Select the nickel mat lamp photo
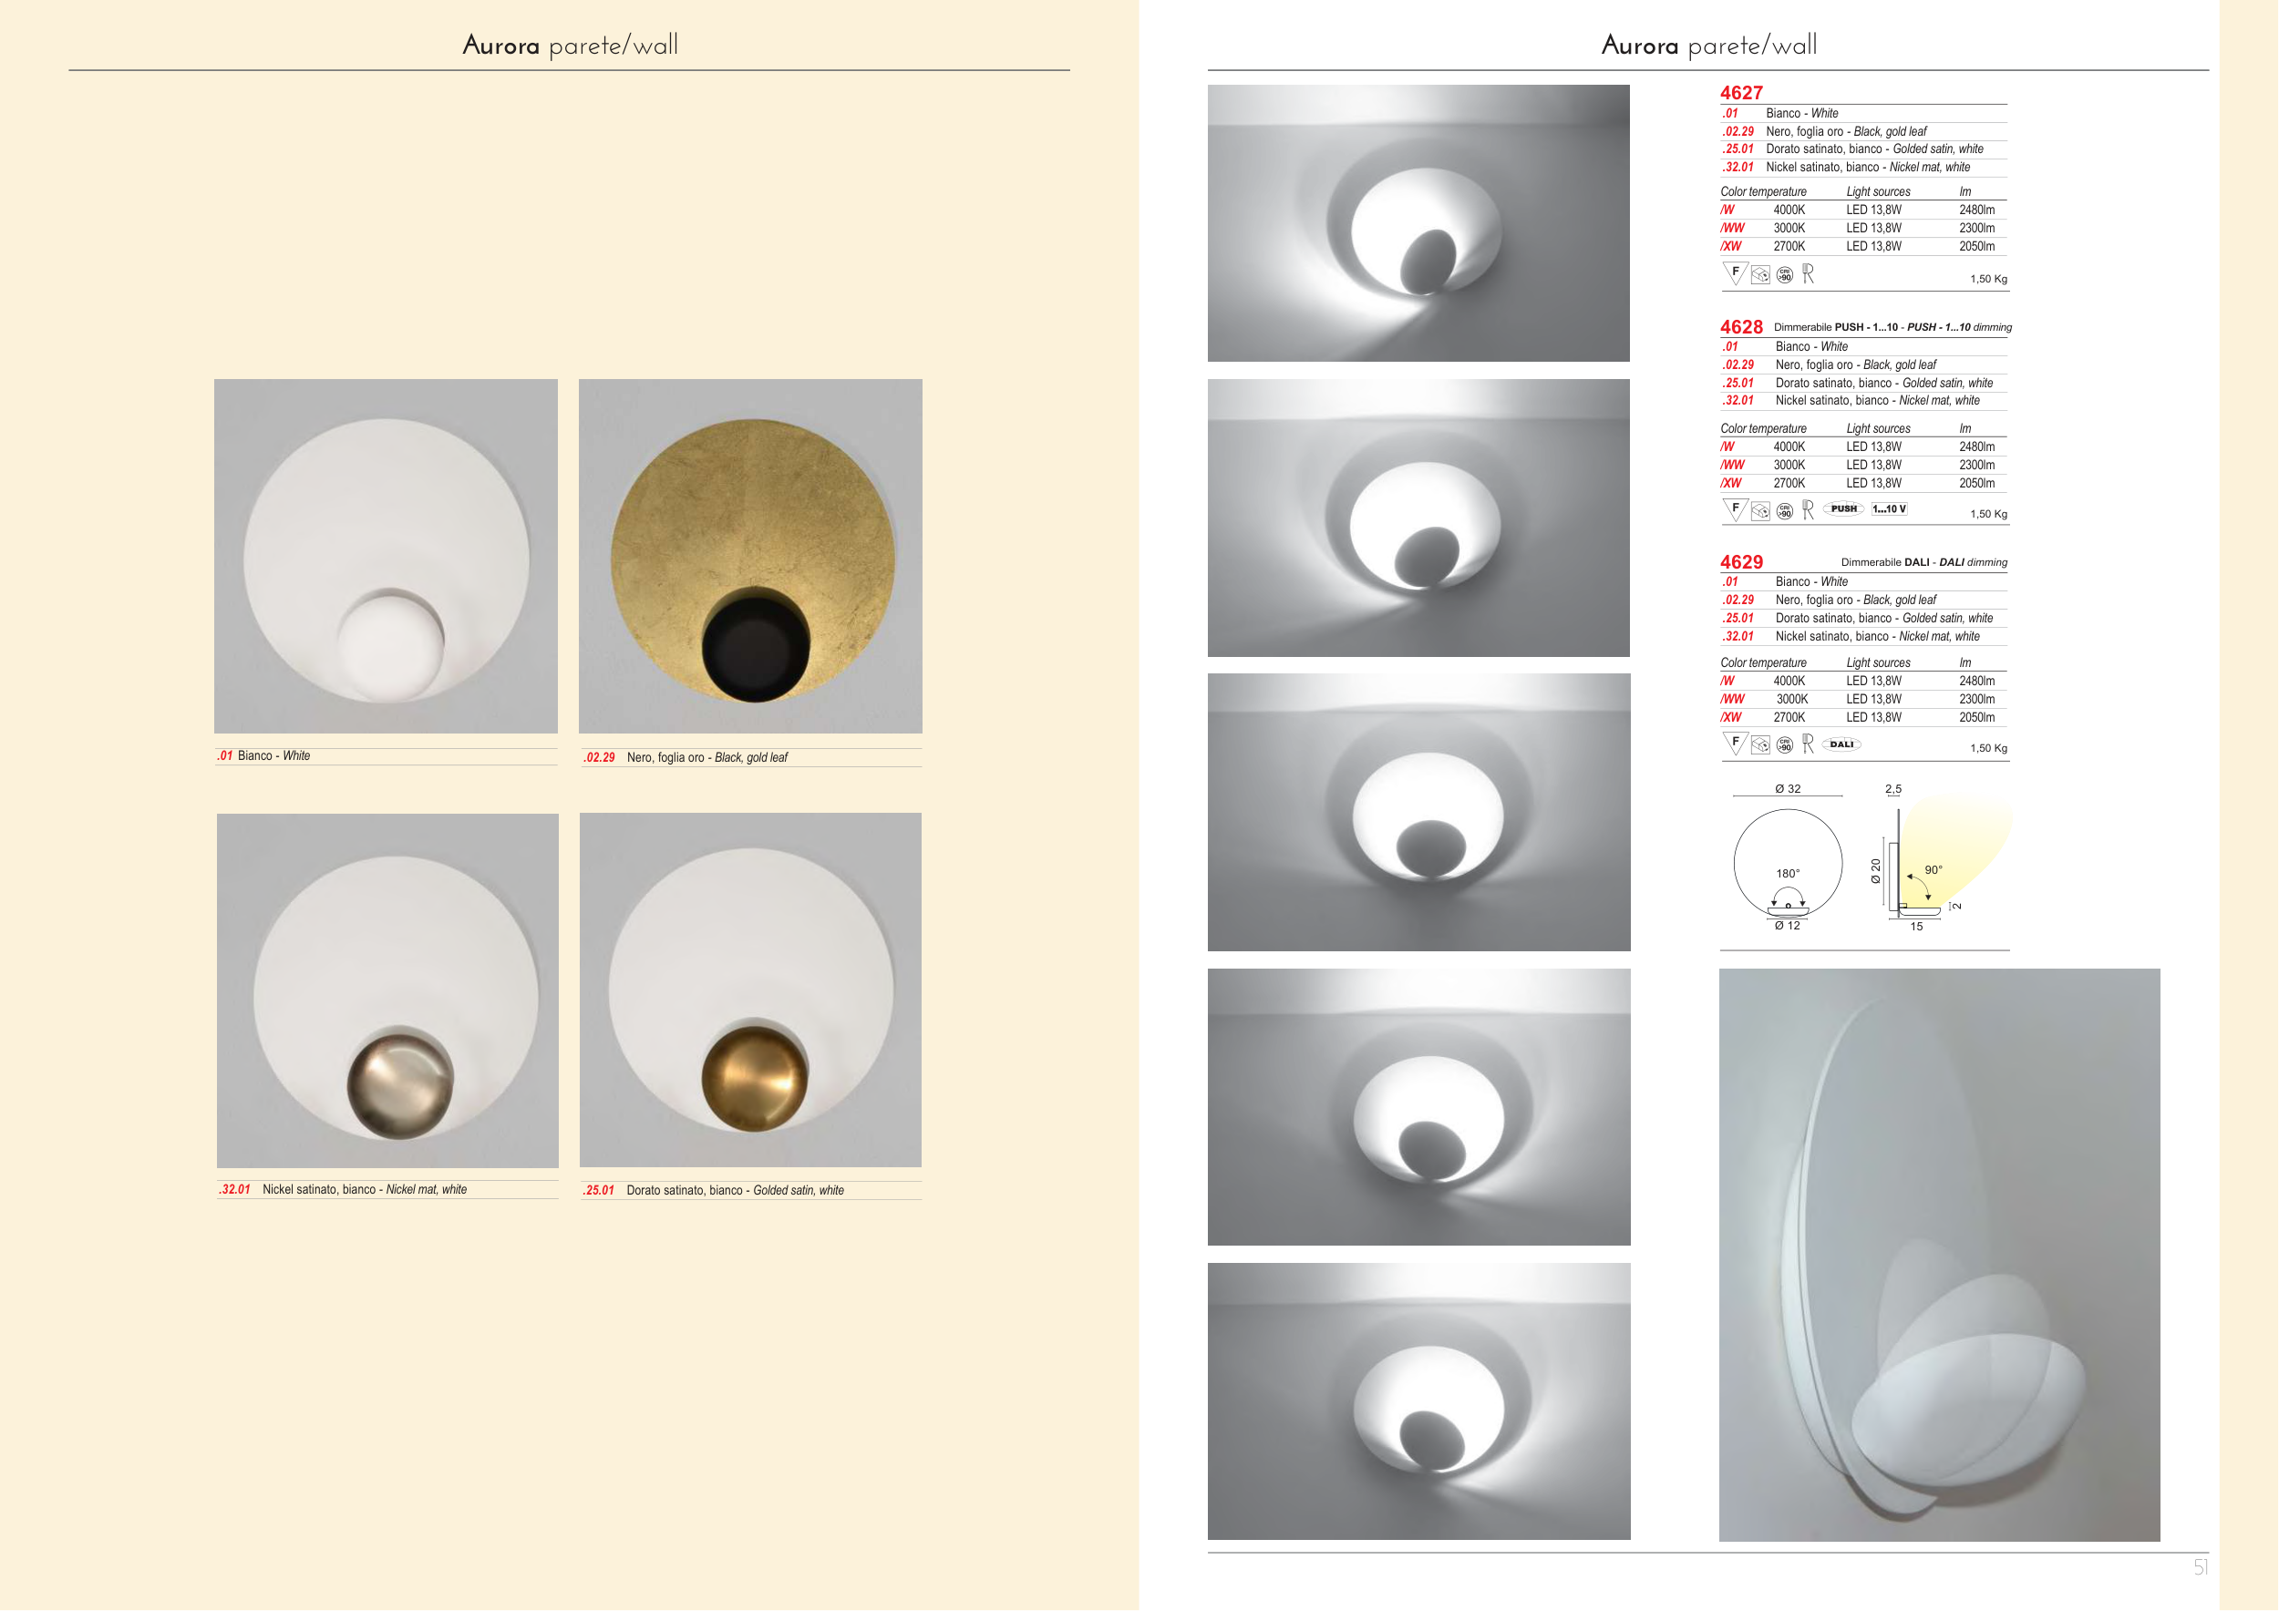Image resolution: width=2279 pixels, height=1611 pixels. [387, 990]
